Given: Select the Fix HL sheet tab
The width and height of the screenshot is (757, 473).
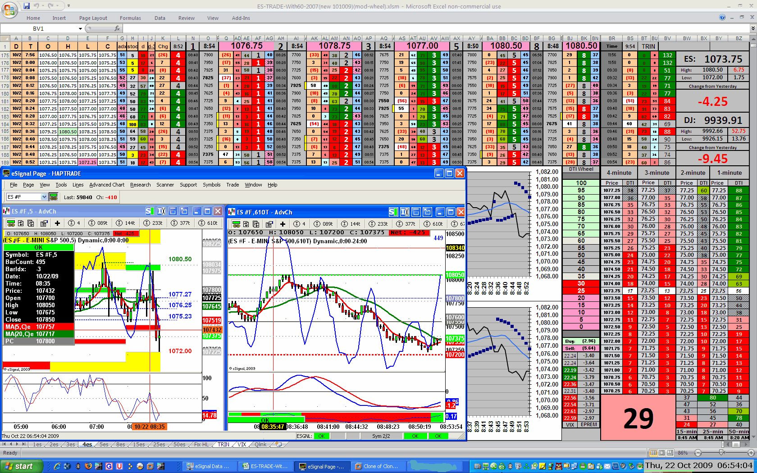Looking at the screenshot, I should click(201, 445).
